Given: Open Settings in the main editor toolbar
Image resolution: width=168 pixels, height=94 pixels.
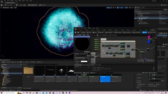Looking at the screenshot, I should click(164, 5).
